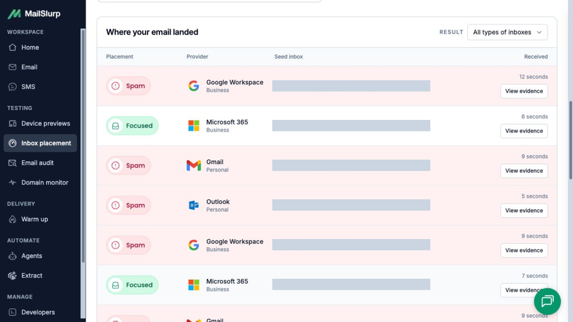The height and width of the screenshot is (322, 573).
Task: Click the Provider column header
Action: click(x=198, y=57)
